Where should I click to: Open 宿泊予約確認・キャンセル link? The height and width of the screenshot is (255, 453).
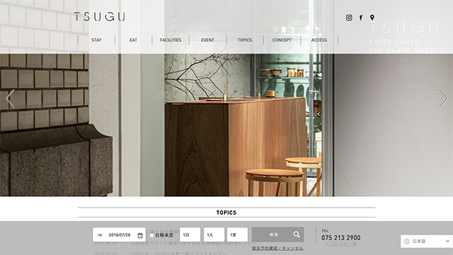[277, 248]
